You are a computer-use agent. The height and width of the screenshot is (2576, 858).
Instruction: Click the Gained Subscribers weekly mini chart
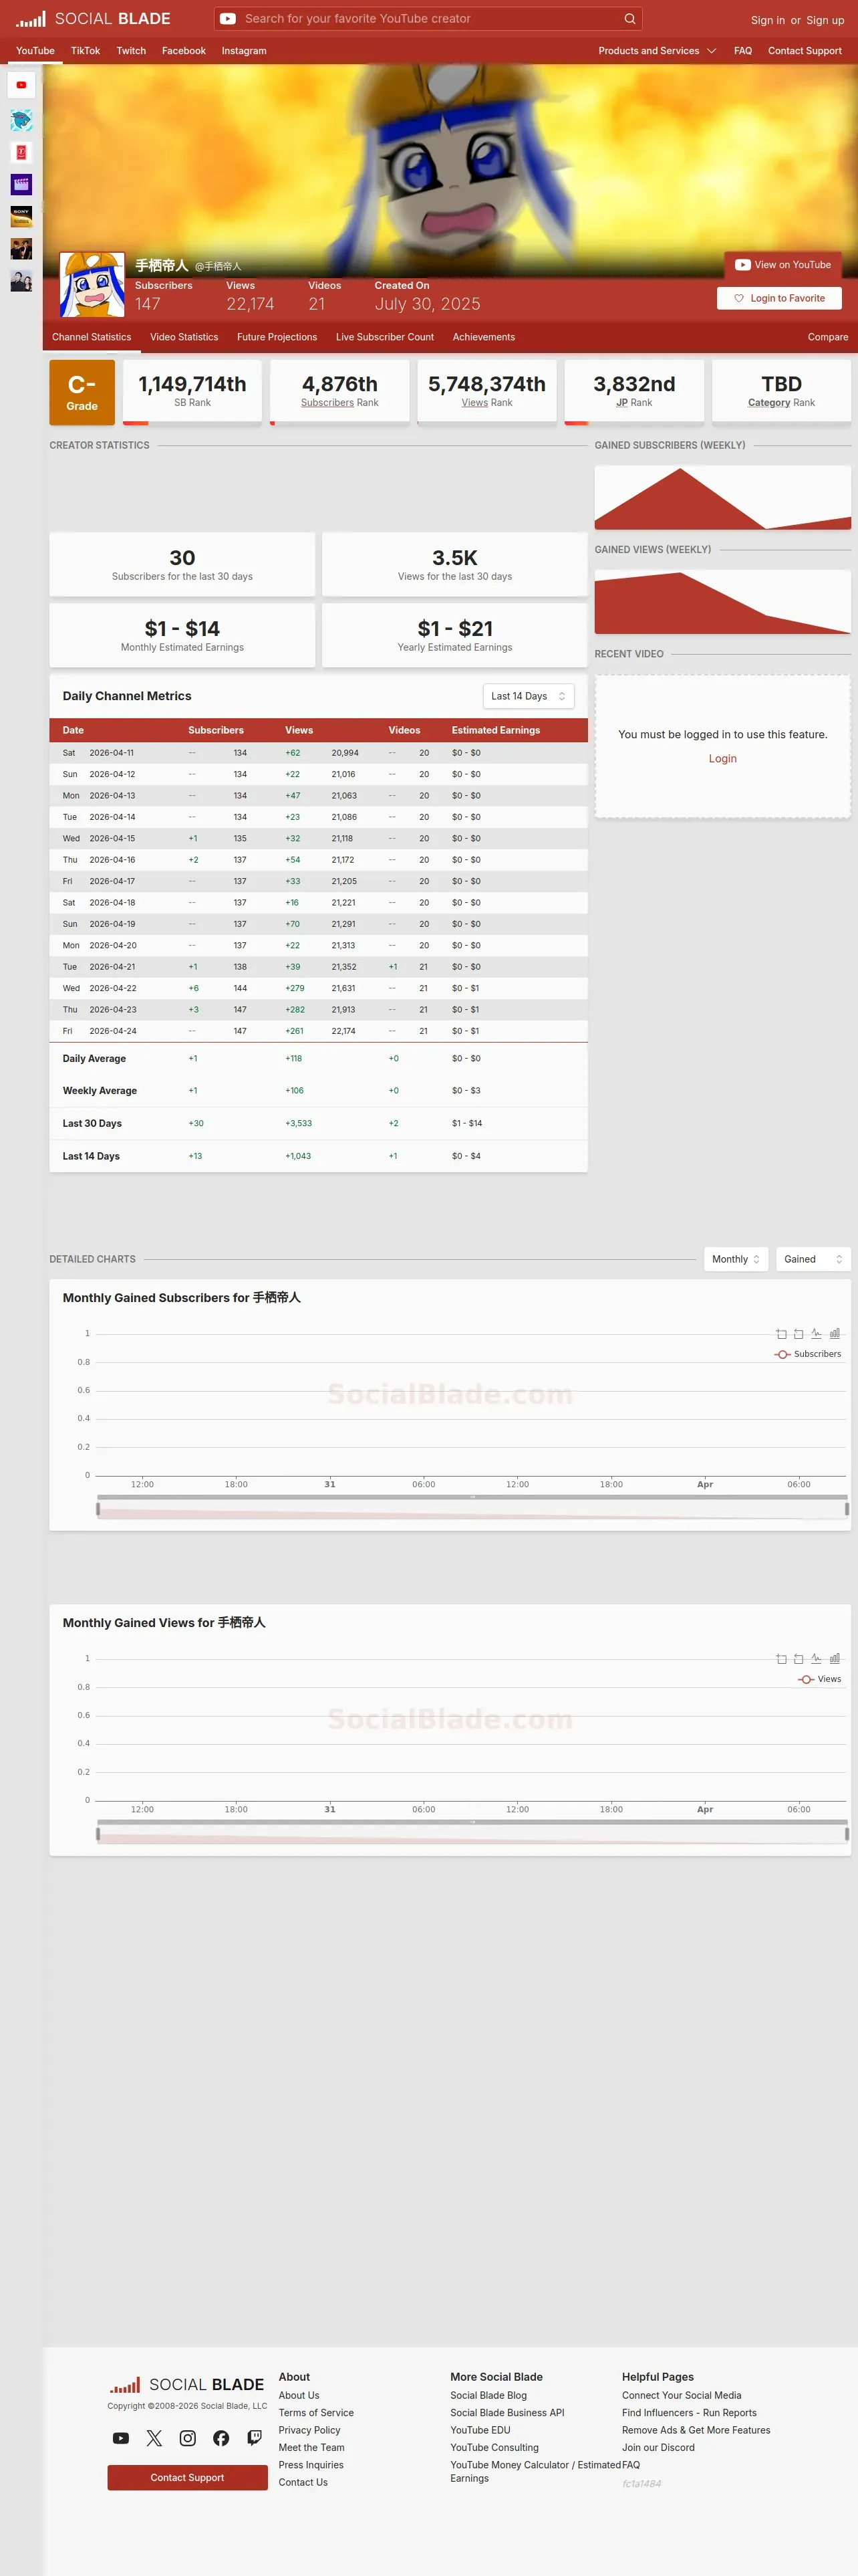pyautogui.click(x=722, y=497)
